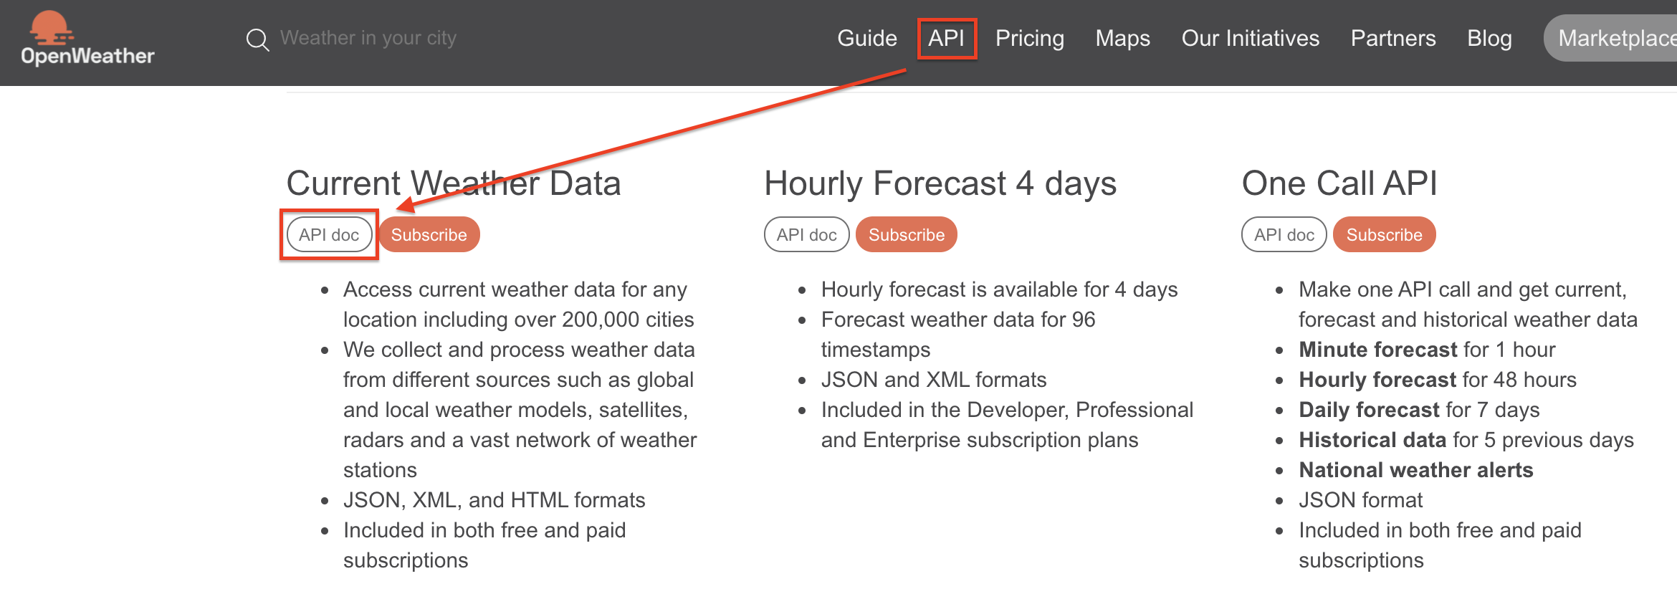Screen dimensions: 1677x599
Task: Click the Hourly Forecast 4 days heading
Action: point(940,183)
